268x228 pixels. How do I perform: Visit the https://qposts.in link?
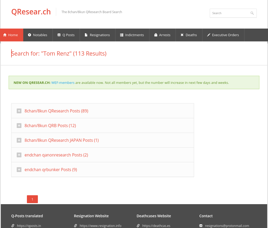(x=29, y=226)
